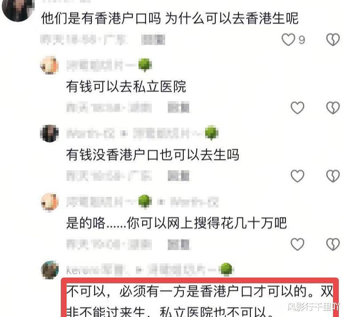Reply button under 有钱可以去私立医院
Viewport: 345px width, 317px height.
[178, 107]
